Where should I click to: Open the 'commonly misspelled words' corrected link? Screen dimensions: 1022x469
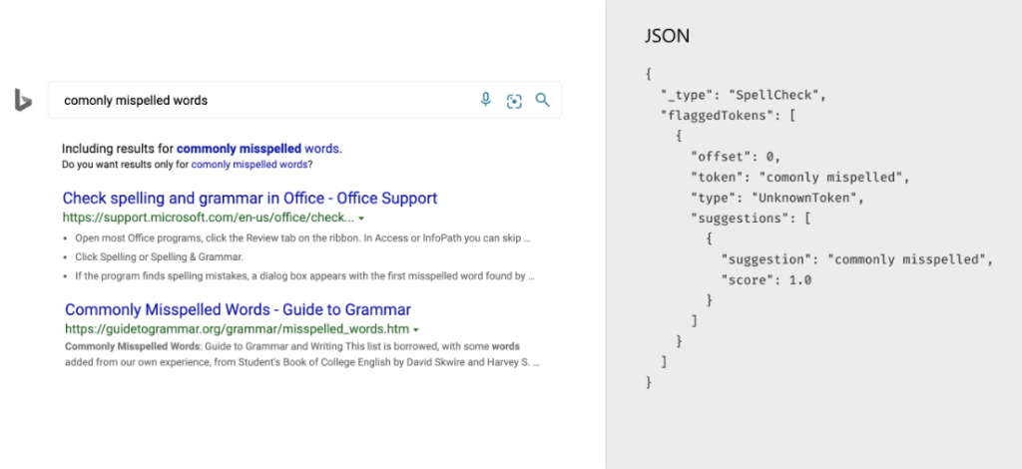(258, 149)
